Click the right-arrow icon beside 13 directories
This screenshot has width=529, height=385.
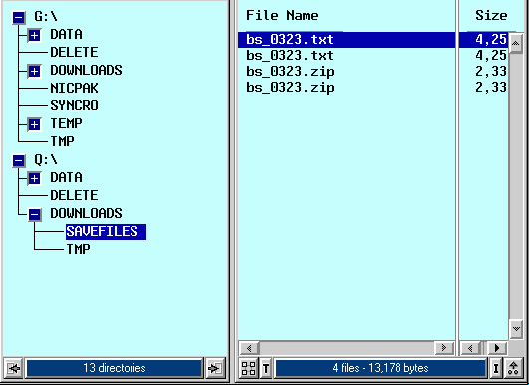[215, 368]
